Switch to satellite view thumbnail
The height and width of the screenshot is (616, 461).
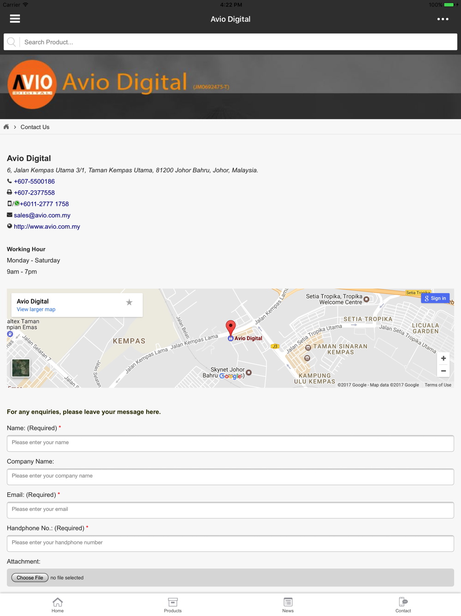point(21,368)
